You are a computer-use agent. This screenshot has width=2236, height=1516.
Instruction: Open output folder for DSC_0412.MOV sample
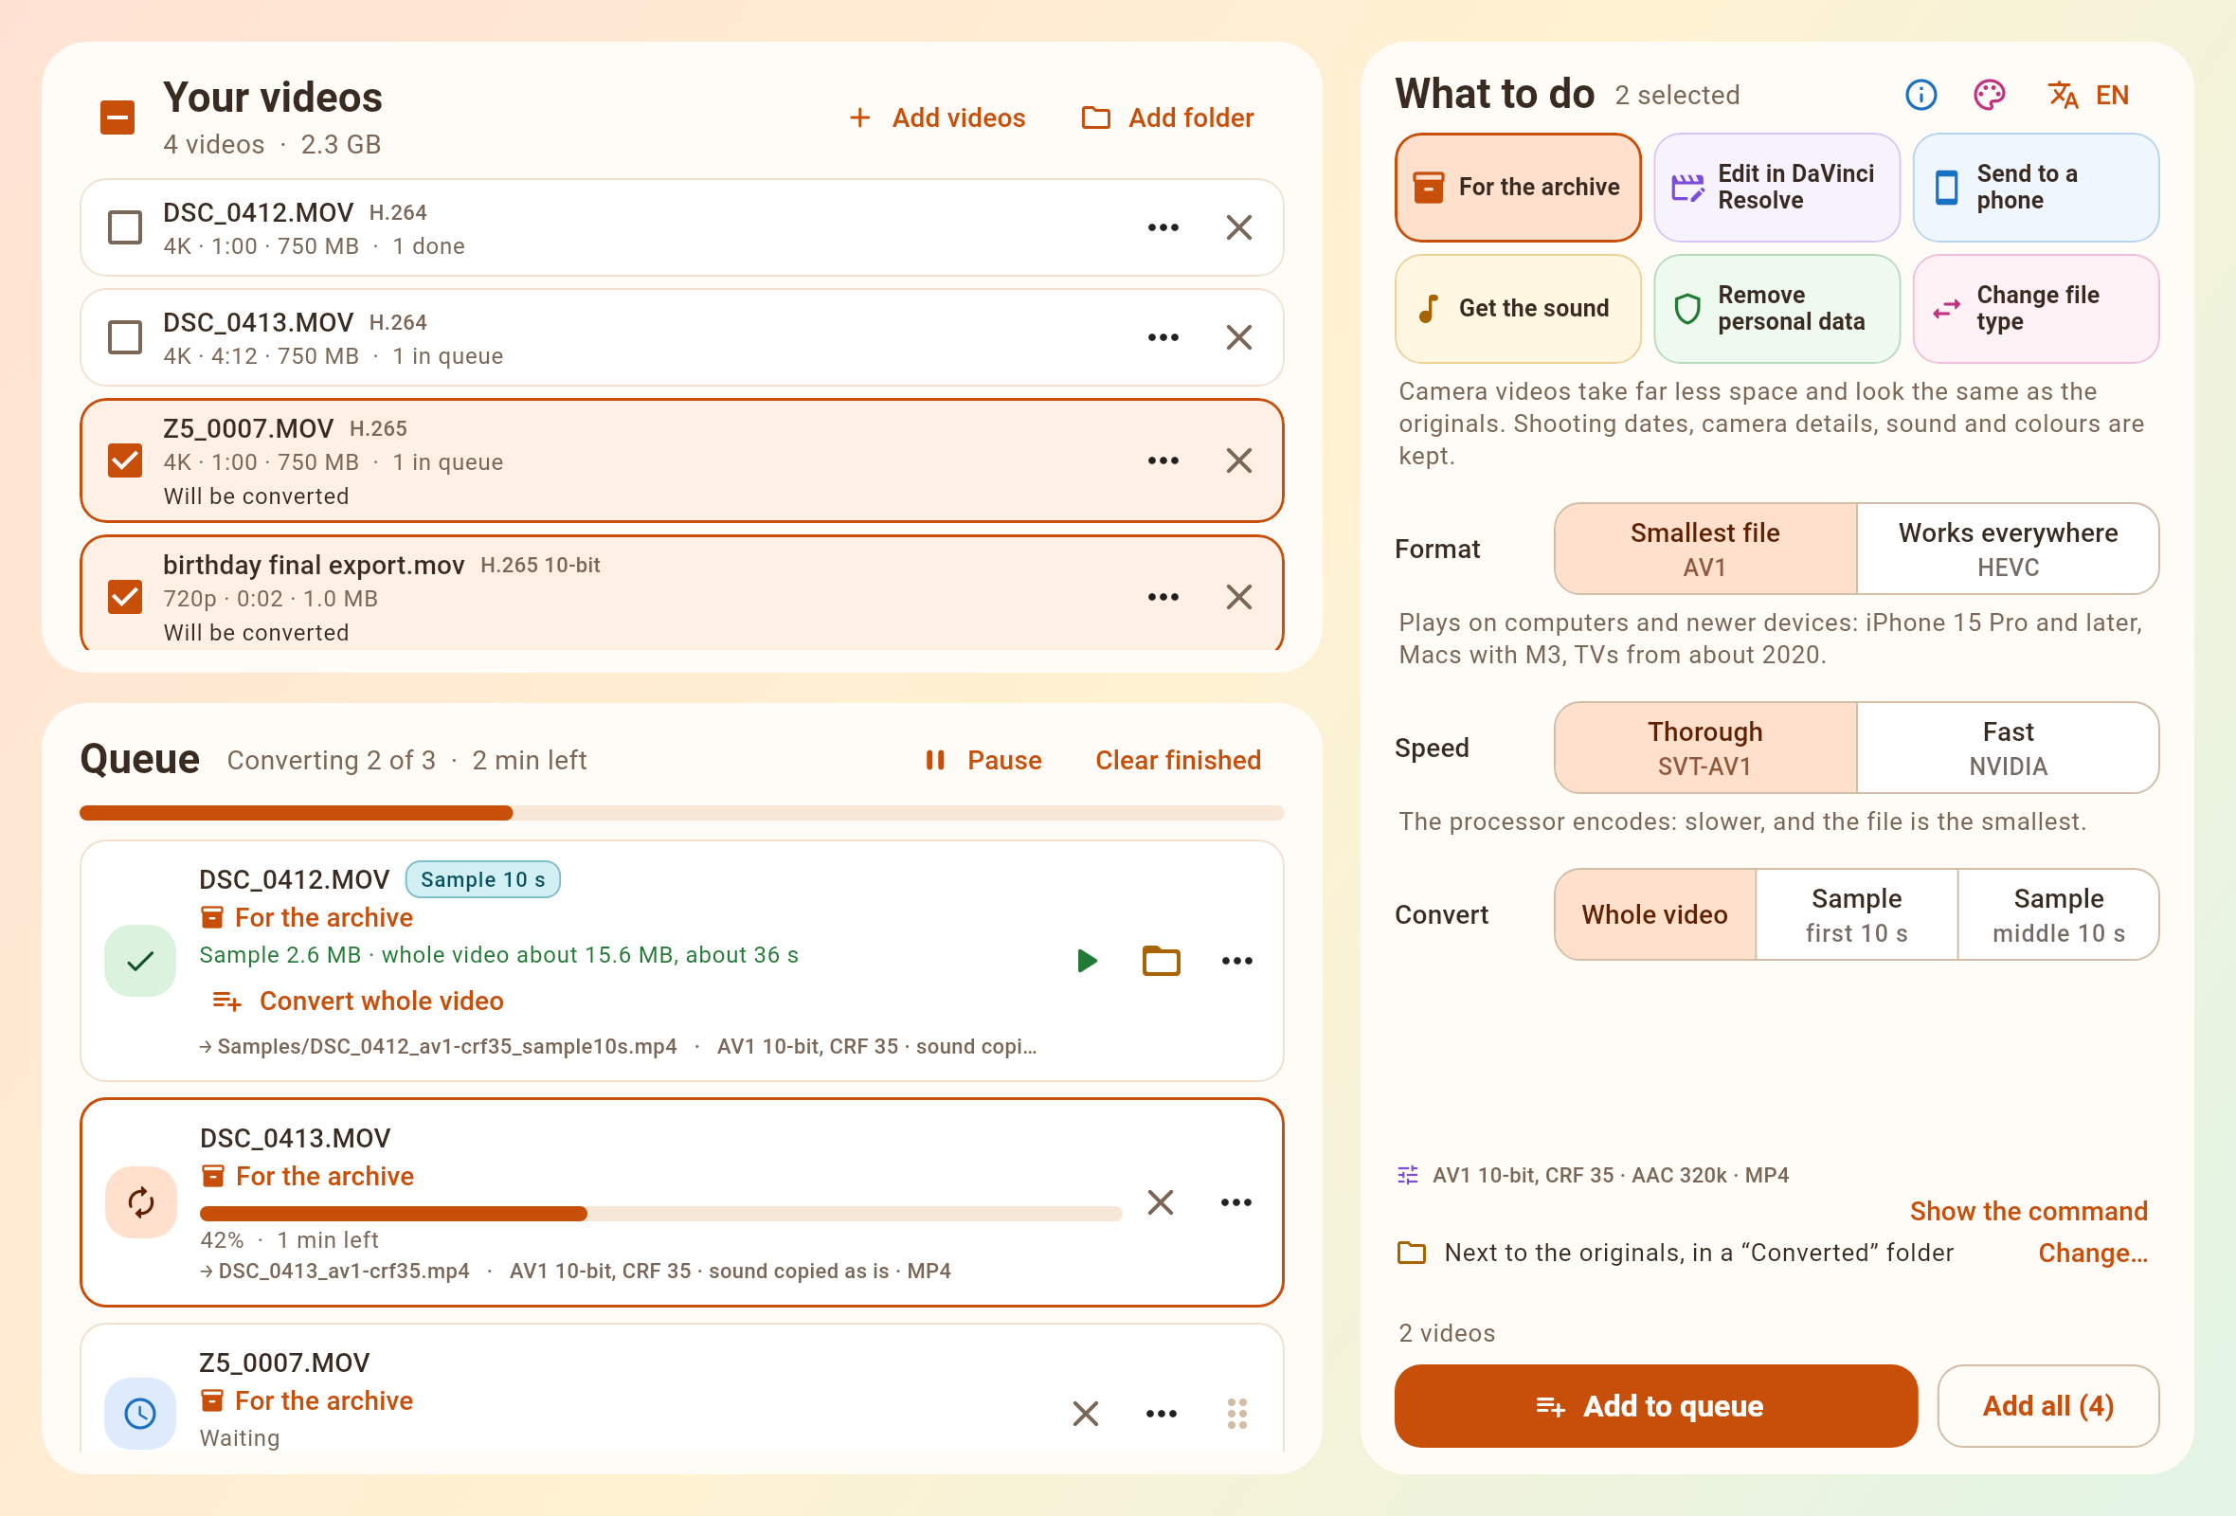click(x=1161, y=960)
